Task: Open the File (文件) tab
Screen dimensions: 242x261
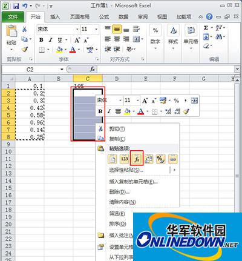Action: [13, 17]
